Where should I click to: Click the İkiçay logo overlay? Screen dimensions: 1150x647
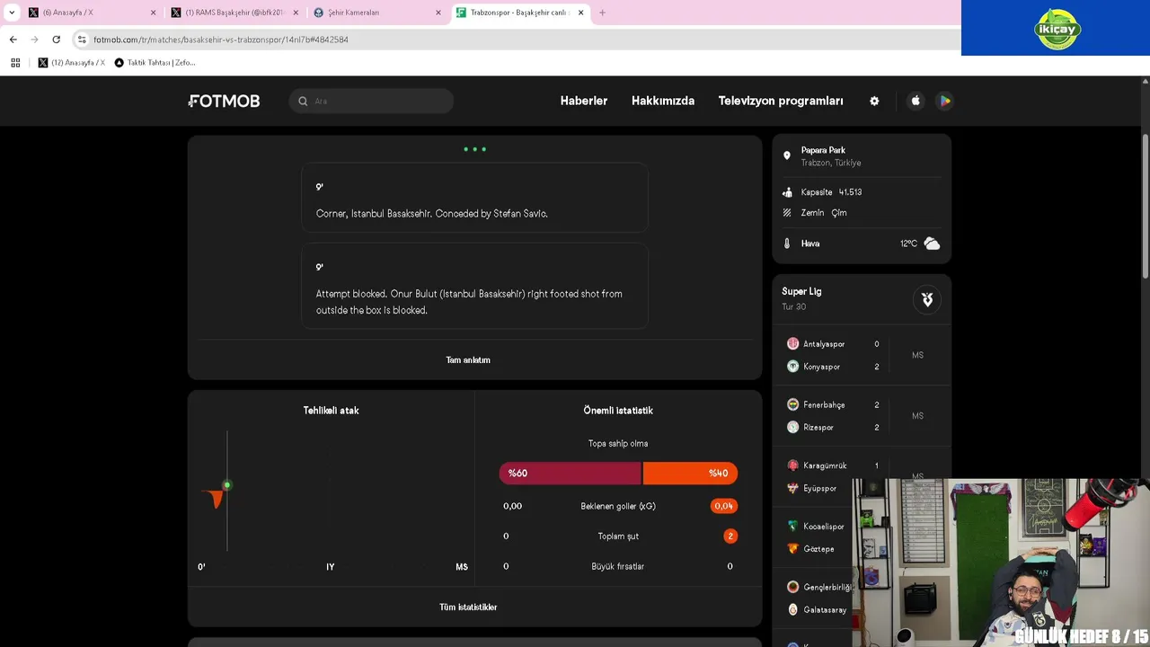(1057, 30)
